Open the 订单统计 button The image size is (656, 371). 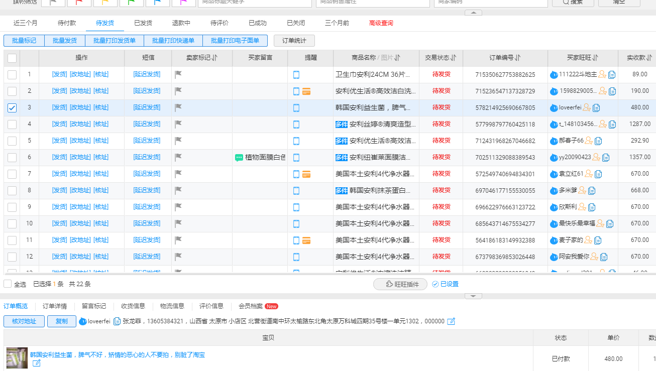pyautogui.click(x=294, y=41)
